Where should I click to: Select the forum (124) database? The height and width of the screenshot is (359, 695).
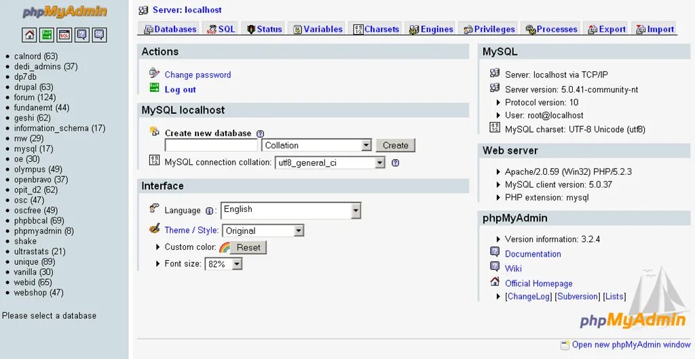click(x=35, y=98)
